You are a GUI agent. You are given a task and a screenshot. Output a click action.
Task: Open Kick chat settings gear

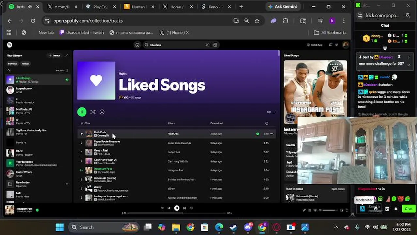[396, 209]
